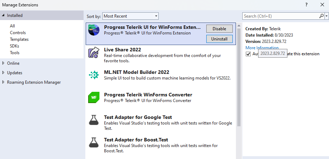Screen dimensions: 329x159
Task: Click the Real-time collaborative development description
Action: (163, 58)
